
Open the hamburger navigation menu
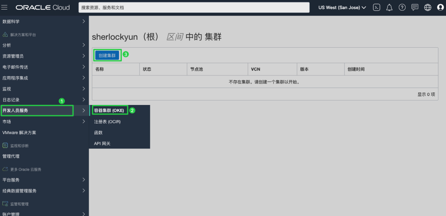tap(5, 8)
